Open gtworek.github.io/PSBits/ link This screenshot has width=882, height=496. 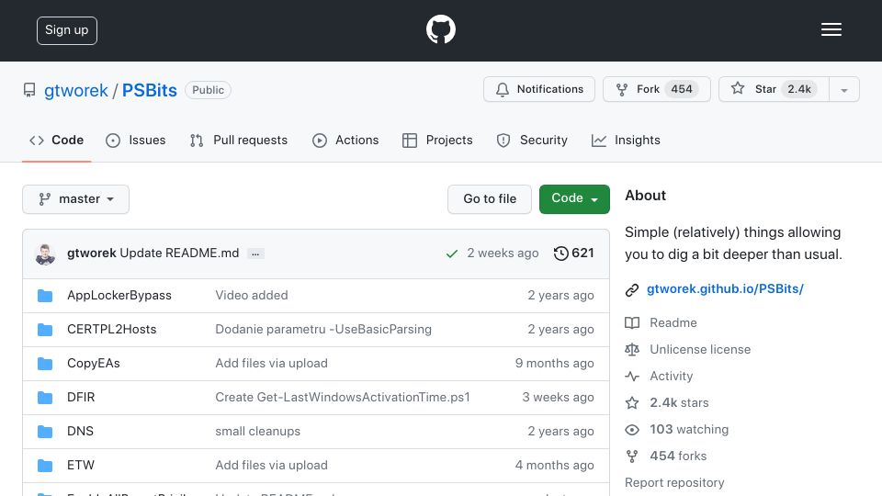pos(725,289)
